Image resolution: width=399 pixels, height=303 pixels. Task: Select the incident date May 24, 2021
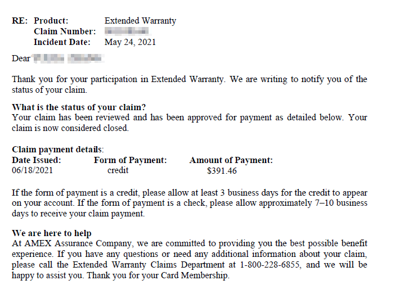pyautogui.click(x=130, y=42)
